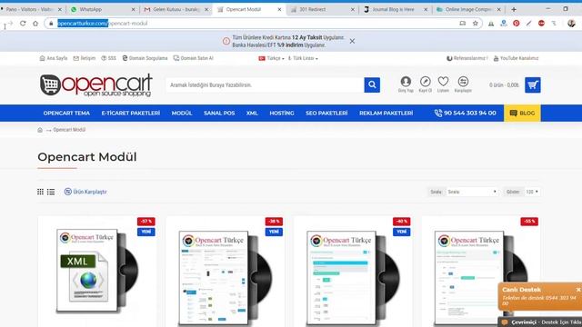Close the WhatsApp browser tab
The height and width of the screenshot is (327, 582).
tap(134, 9)
